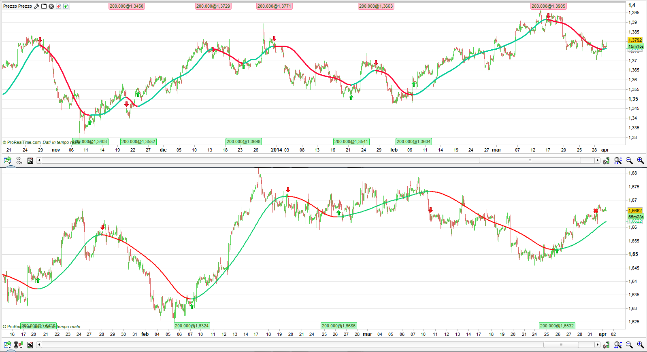Select buy order label 200.000@1,6324
647x352 pixels.
pos(192,326)
